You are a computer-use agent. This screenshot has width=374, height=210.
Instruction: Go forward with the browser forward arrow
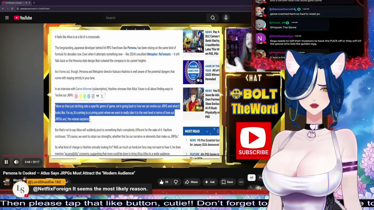[7, 9]
